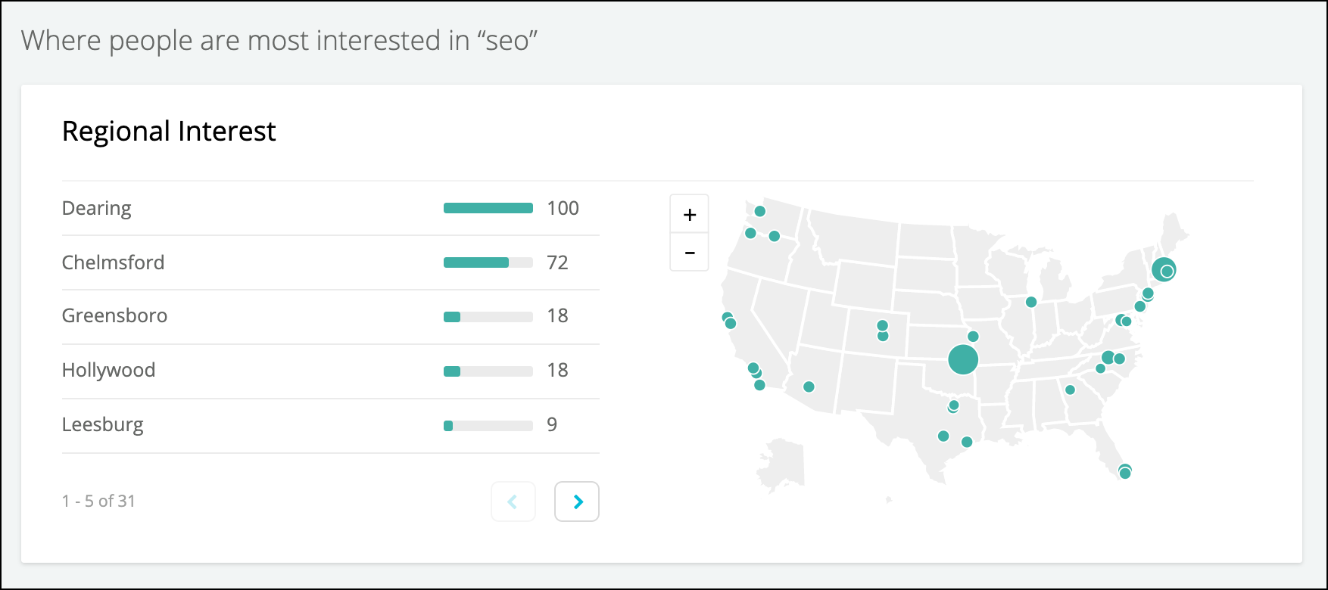The image size is (1328, 590).
Task: Click the large bubble in Massachusetts
Action: 1164,269
